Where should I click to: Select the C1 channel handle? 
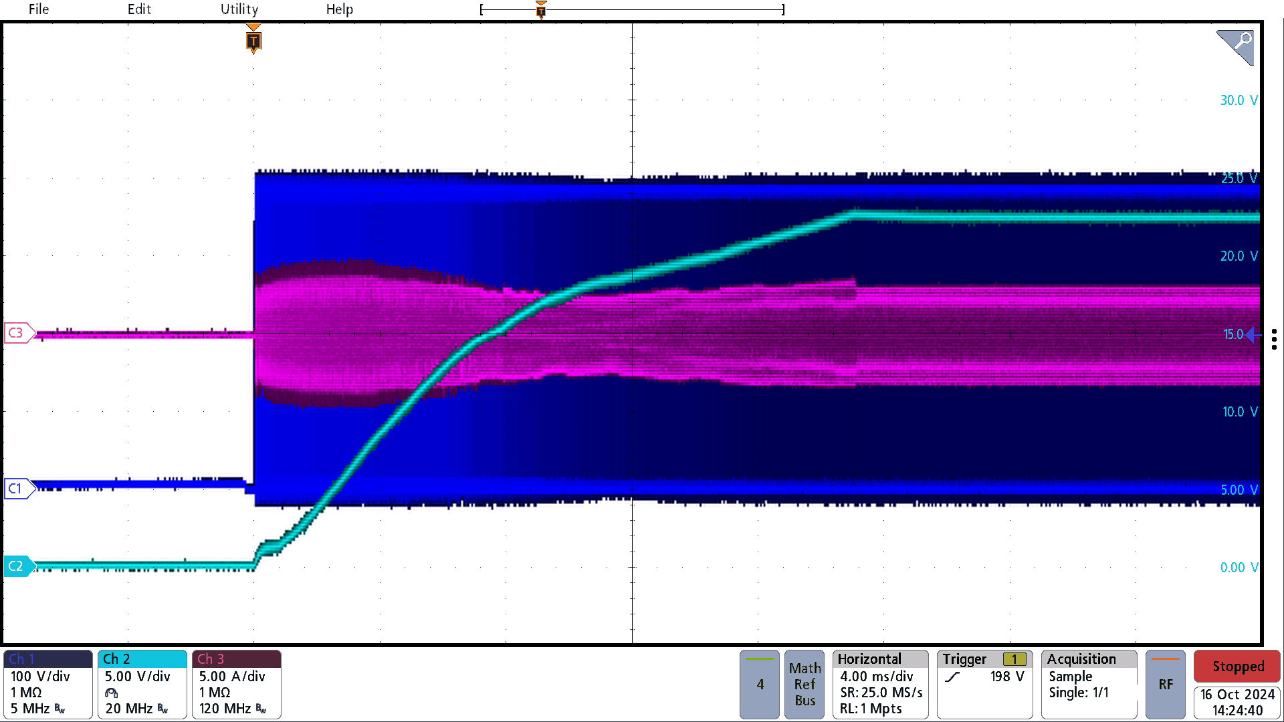click(19, 489)
